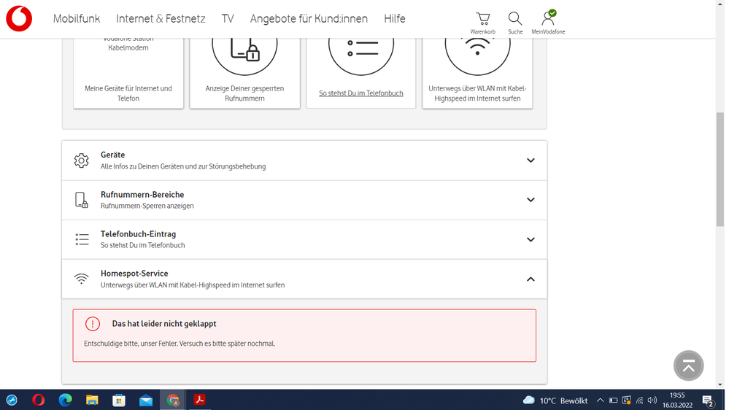The image size is (729, 410).
Task: Show hidden tray icons arrow
Action: tap(601, 401)
